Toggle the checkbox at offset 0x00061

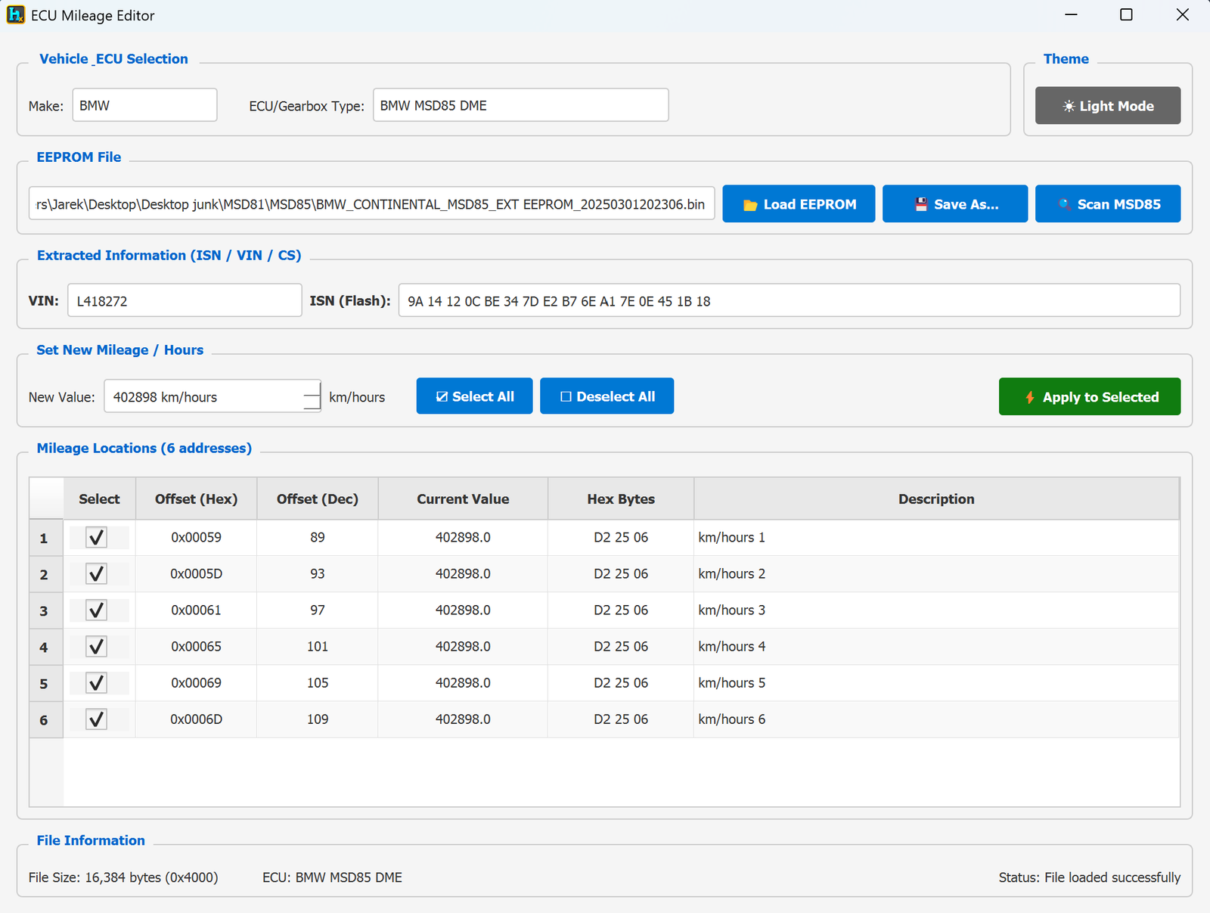97,610
